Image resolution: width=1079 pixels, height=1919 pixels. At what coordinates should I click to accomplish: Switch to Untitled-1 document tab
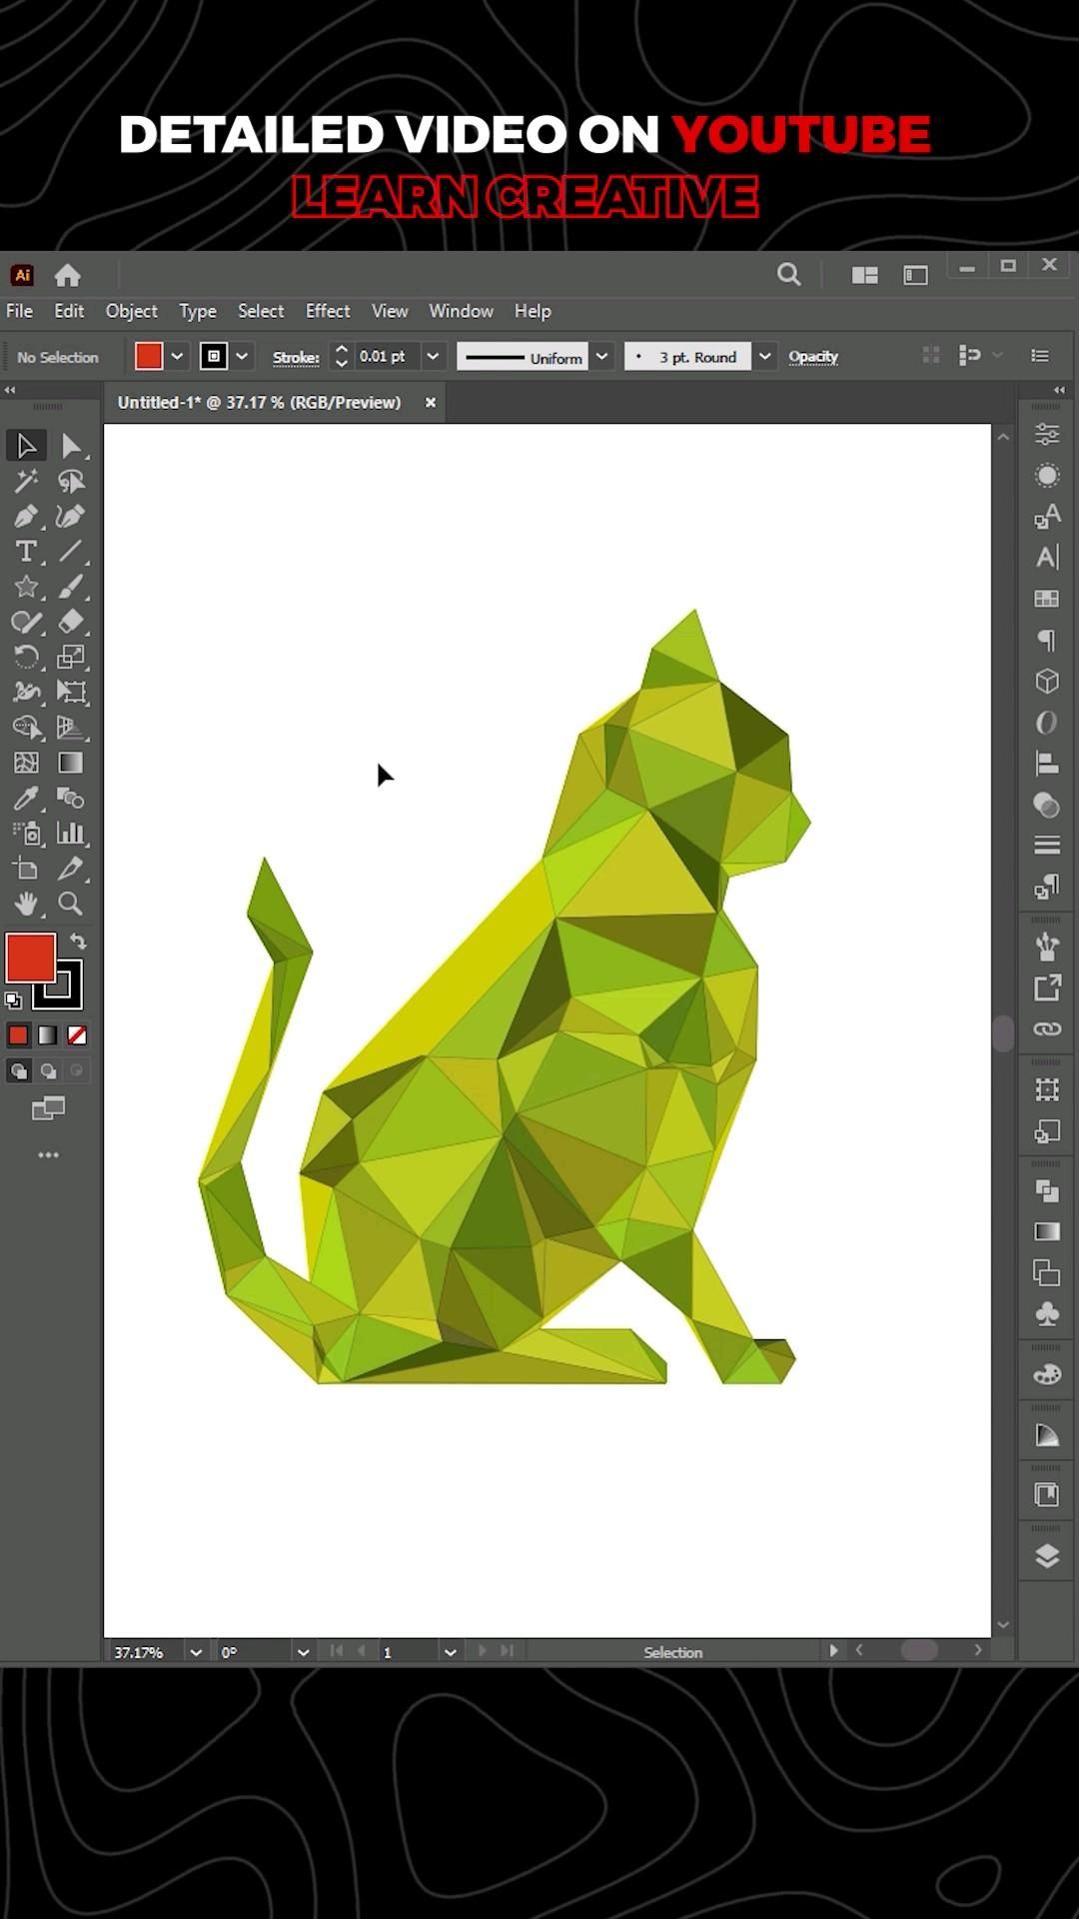(259, 403)
